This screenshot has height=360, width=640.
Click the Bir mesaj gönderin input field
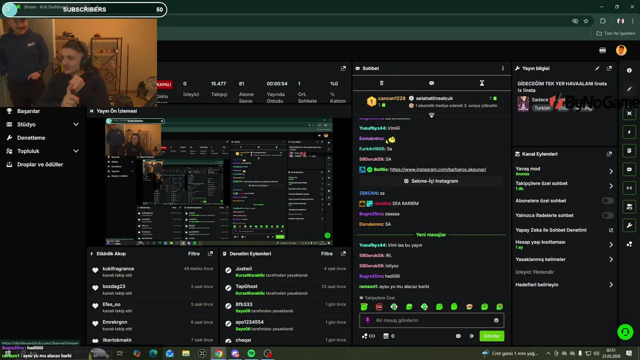(431, 320)
